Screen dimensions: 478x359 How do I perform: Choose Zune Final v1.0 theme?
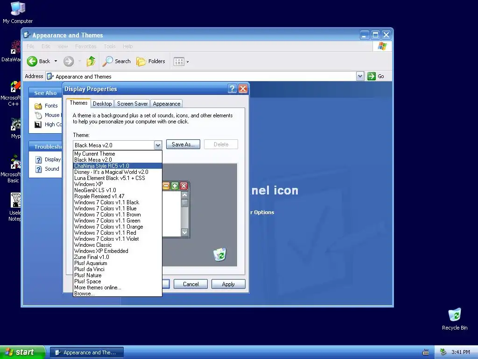coord(118,257)
